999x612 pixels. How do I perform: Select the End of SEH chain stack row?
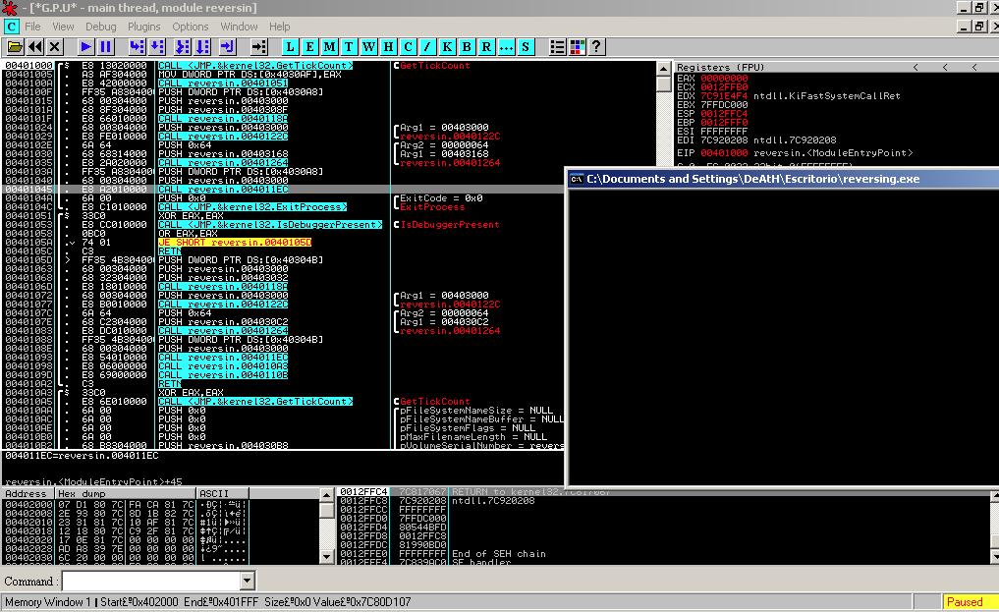point(499,554)
